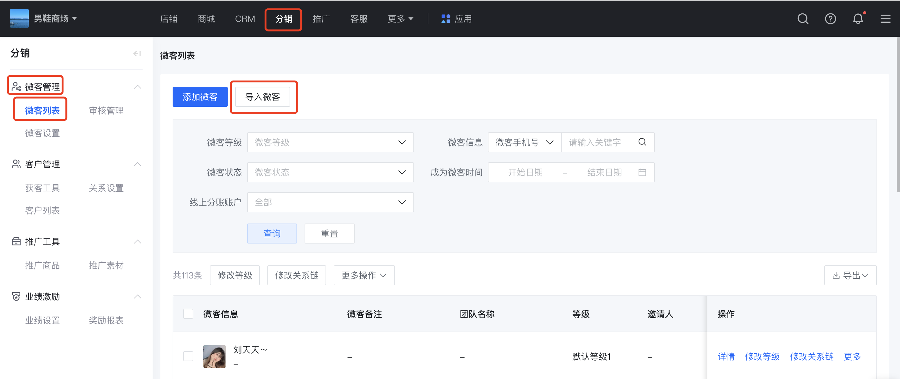Click the 添加微客 button
Screen dimensions: 900x379
(x=200, y=97)
